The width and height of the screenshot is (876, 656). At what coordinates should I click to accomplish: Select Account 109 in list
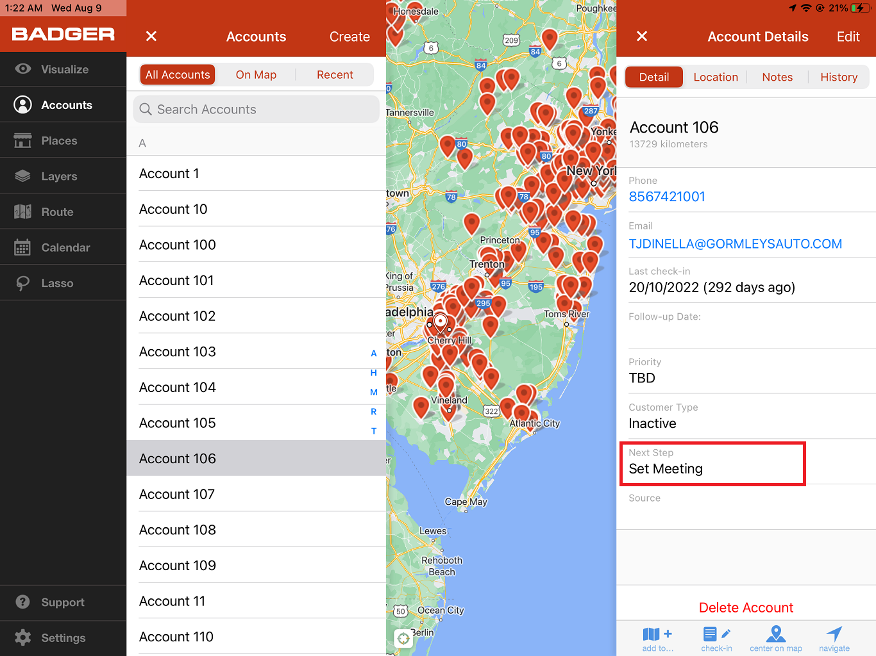pos(257,566)
